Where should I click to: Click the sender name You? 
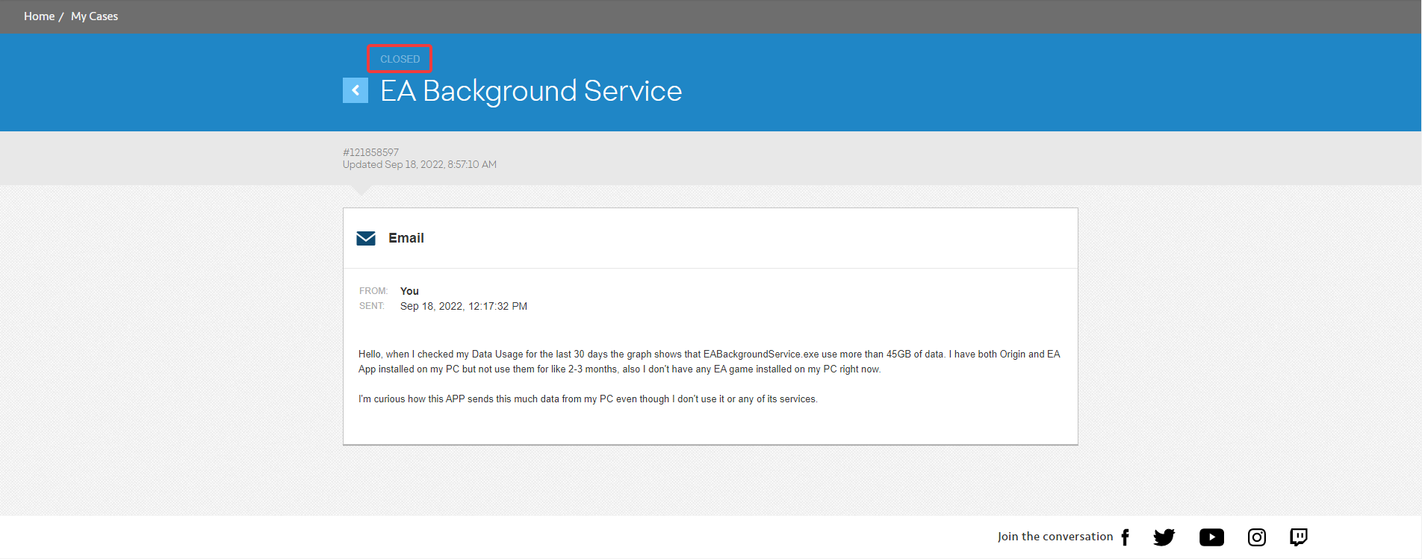[x=409, y=291]
